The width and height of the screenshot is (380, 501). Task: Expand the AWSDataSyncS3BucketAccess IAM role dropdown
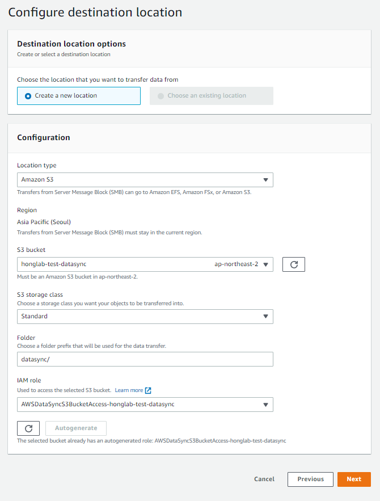pos(145,405)
